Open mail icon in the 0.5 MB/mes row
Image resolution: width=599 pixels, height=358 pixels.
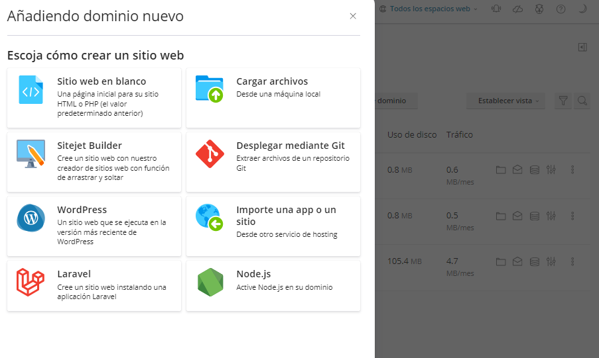point(517,216)
